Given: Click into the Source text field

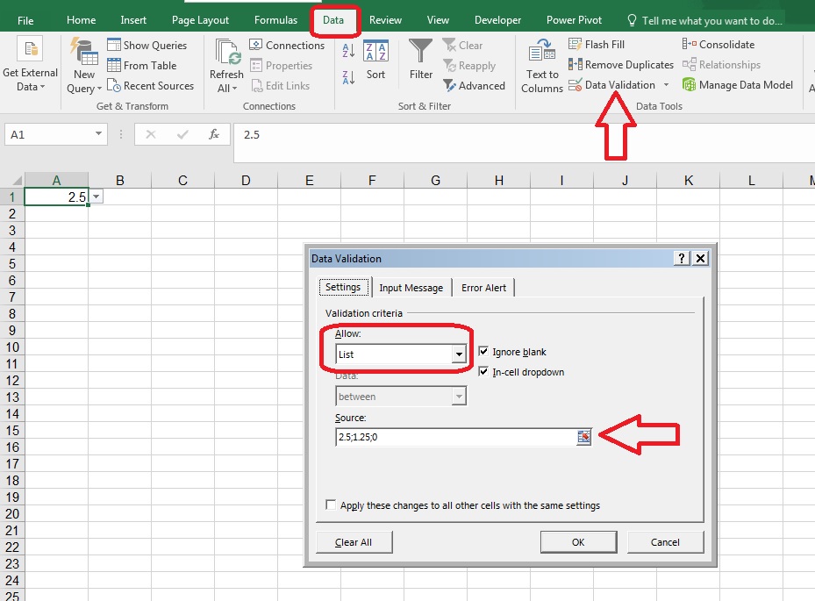Looking at the screenshot, I should pyautogui.click(x=454, y=437).
